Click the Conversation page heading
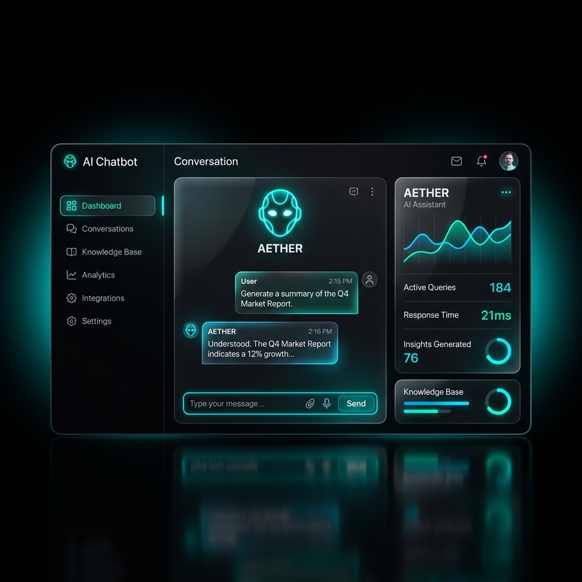This screenshot has width=582, height=582. click(206, 161)
